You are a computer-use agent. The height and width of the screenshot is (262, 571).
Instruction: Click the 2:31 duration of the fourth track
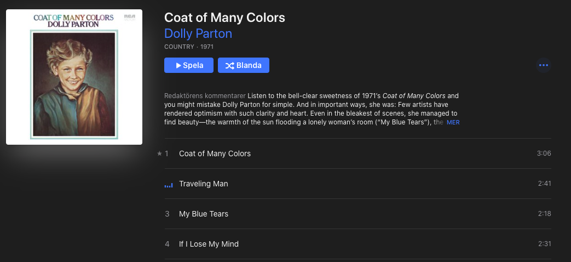point(544,244)
